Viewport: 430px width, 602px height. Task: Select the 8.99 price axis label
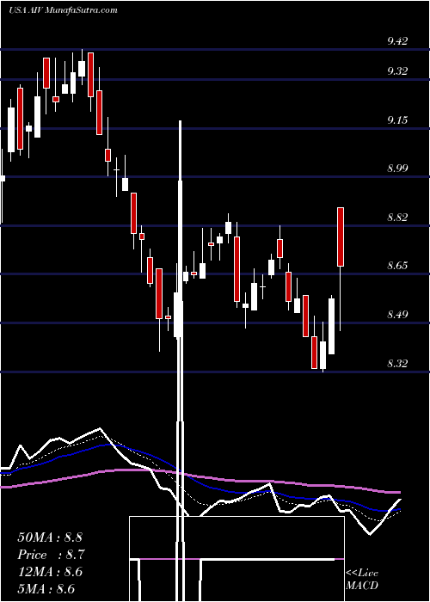397,169
